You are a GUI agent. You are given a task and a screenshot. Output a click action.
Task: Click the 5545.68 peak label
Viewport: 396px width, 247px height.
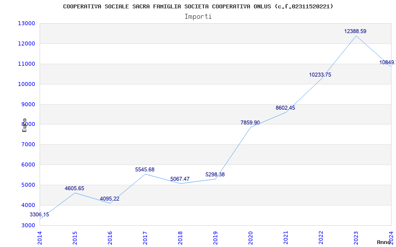click(145, 169)
